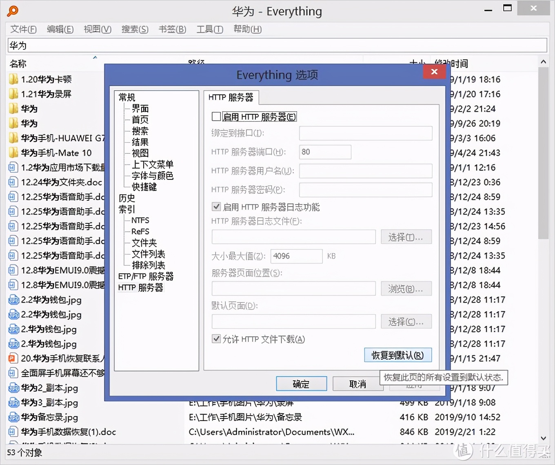
Task: Enable the 启用 HTTP 服务器 checkbox
Action: point(216,116)
